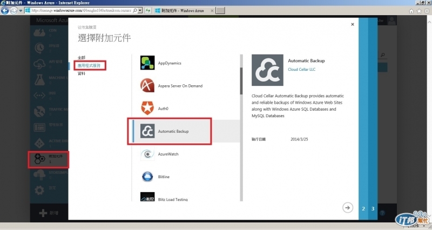The height and width of the screenshot is (230, 432).
Task: Click the help question mark icon
Action: click(382, 213)
